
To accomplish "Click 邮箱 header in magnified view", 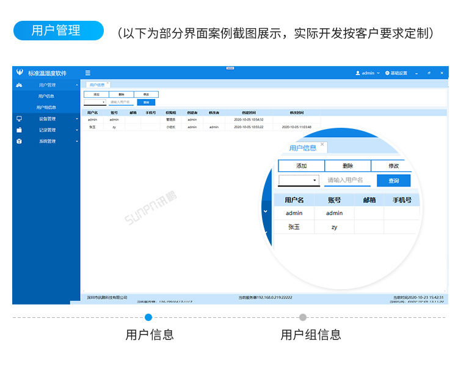I will click(369, 200).
